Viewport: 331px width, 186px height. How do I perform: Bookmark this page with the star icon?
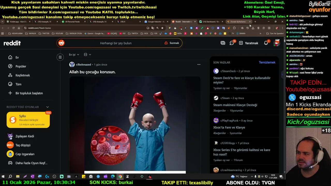[162, 28]
